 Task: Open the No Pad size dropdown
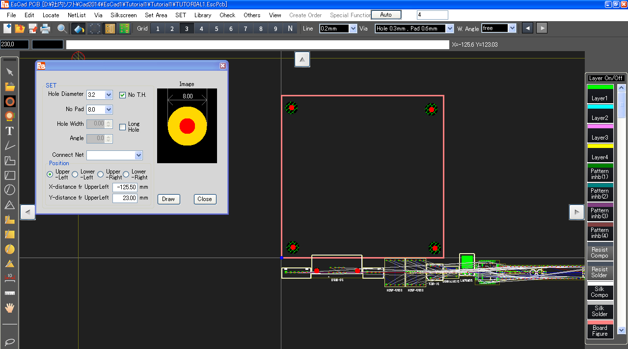[109, 110]
